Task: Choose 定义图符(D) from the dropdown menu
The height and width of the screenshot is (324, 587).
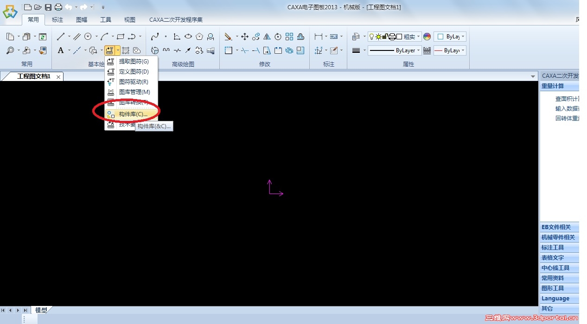Action: [x=132, y=72]
